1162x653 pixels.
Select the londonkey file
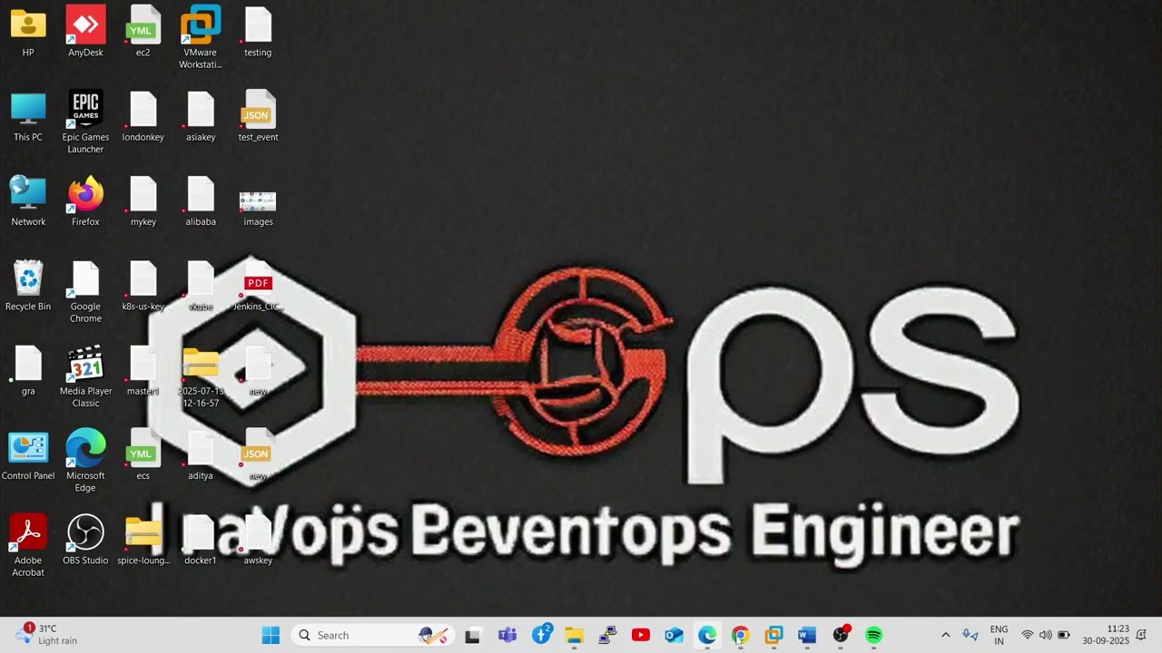[143, 117]
